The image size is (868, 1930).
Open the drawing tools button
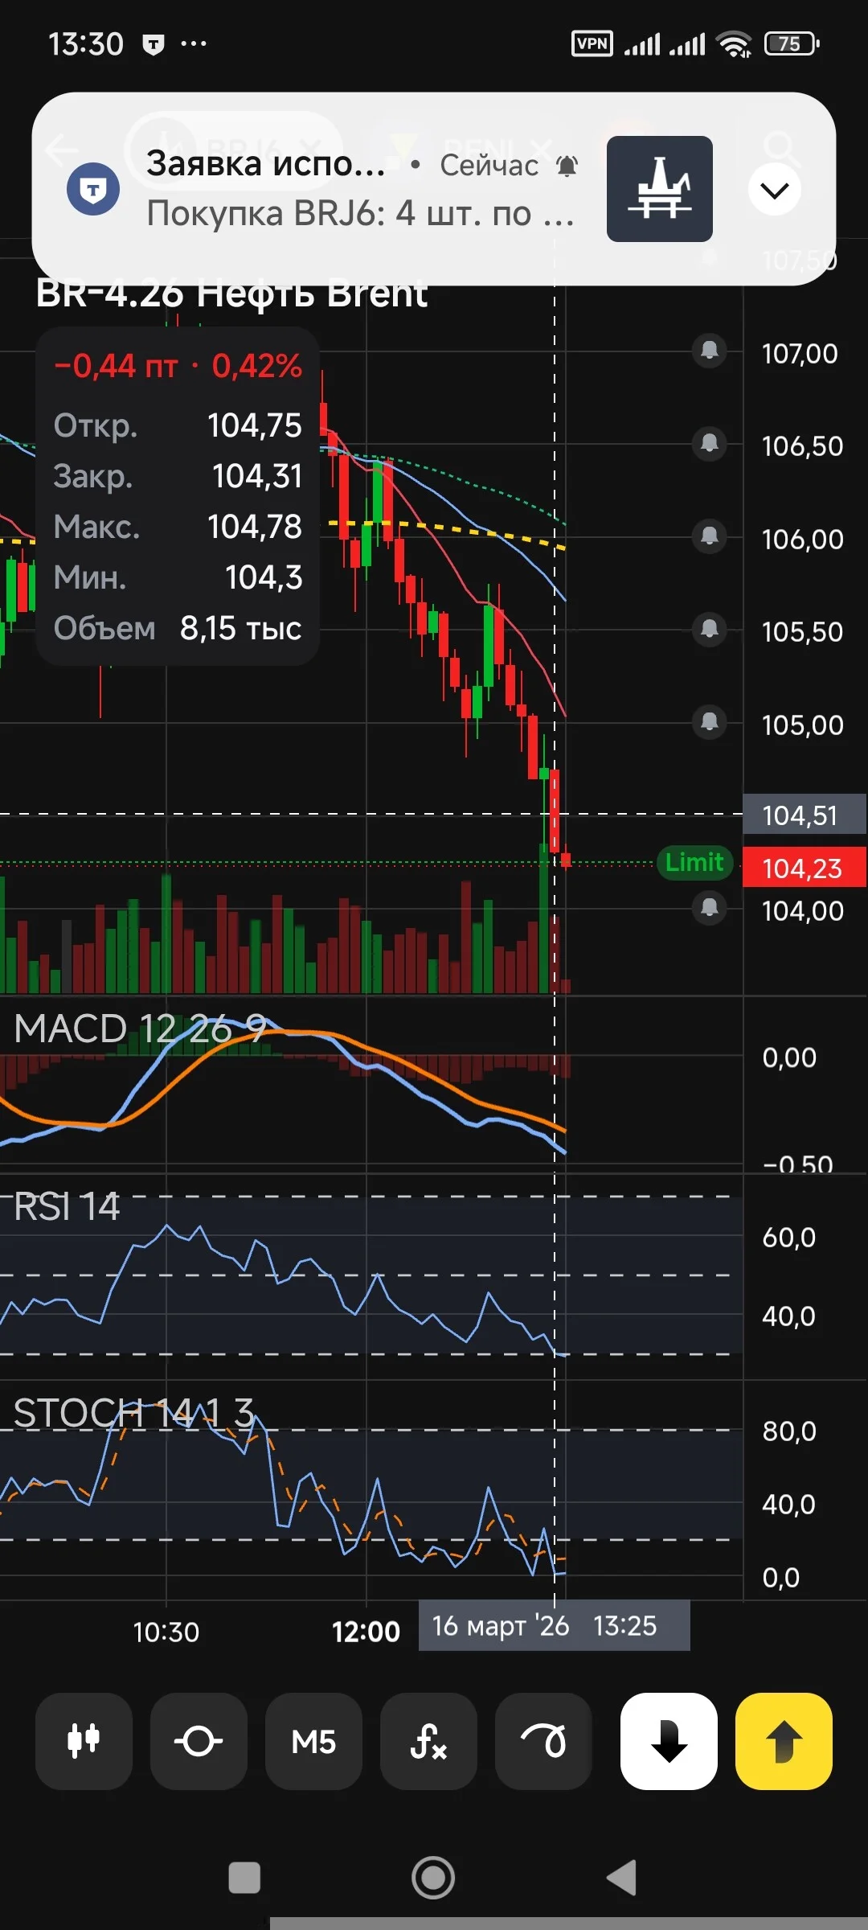tap(543, 1741)
